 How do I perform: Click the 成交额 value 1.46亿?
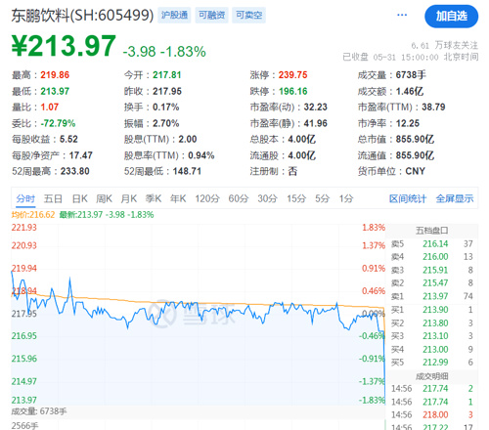point(410,91)
